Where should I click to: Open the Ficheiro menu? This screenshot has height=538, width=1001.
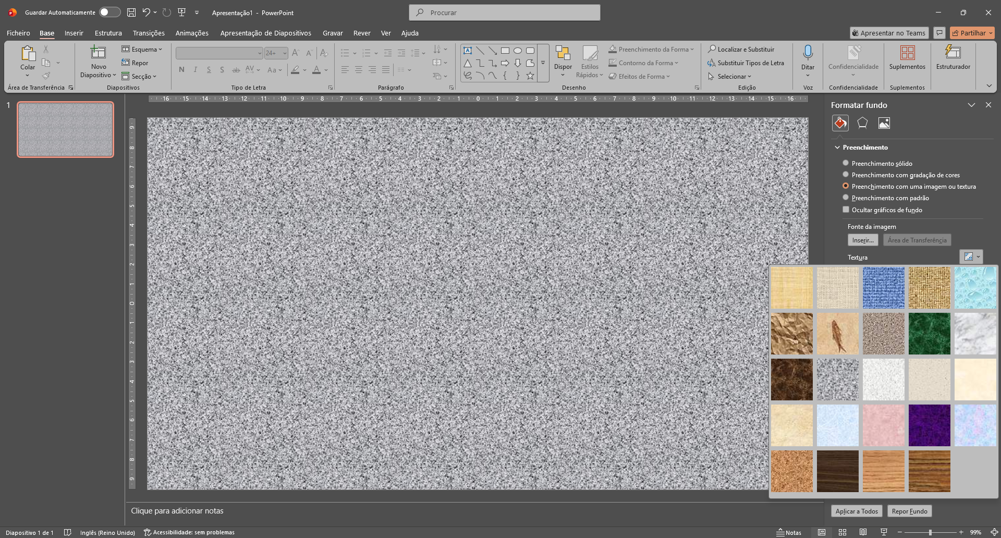(x=18, y=33)
